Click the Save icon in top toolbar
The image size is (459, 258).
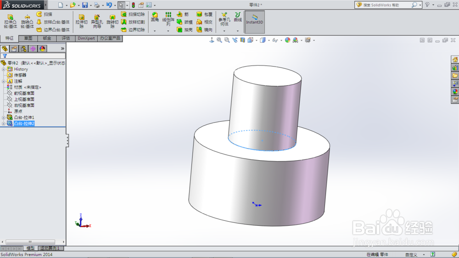coord(85,5)
